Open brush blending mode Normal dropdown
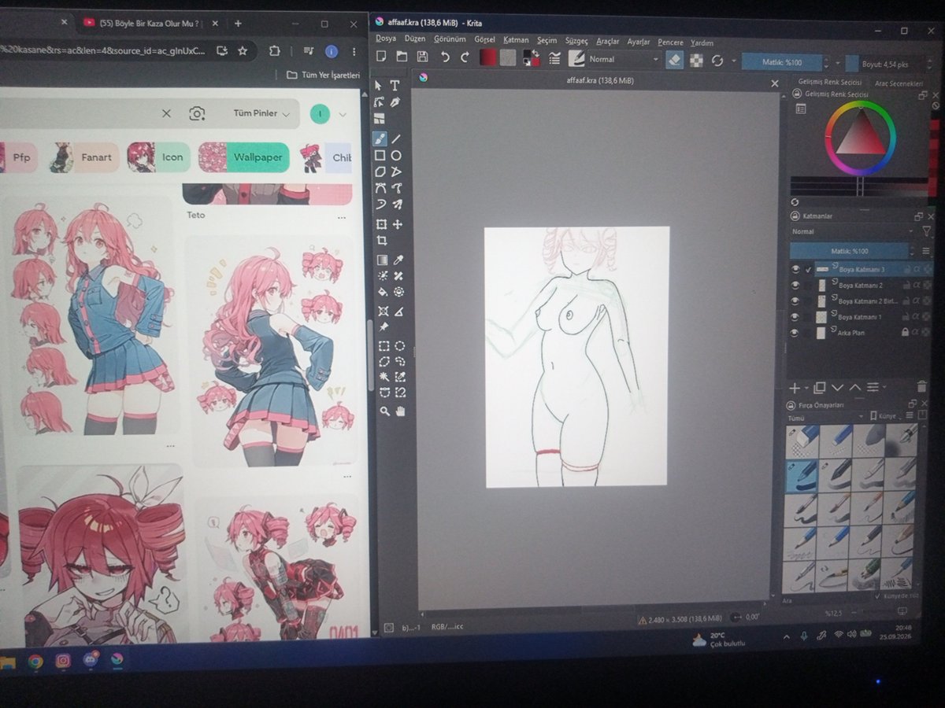Viewport: 945px width, 708px height. pos(624,59)
